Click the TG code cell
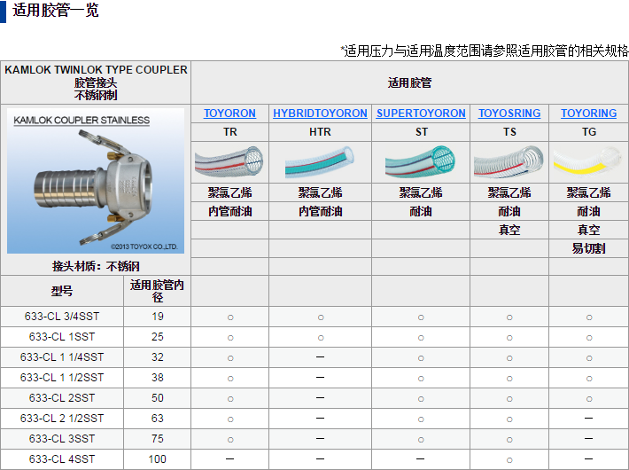This screenshot has width=629, height=470. (588, 132)
